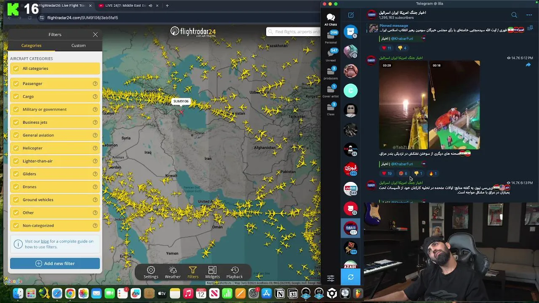Show help for Passenger category
The height and width of the screenshot is (303, 539).
(x=95, y=84)
